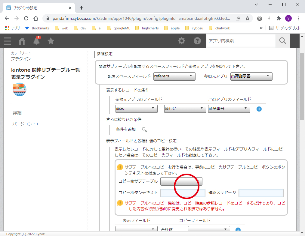305x236 pixels.
Task: Go forward in the browser
Action: tap(17, 18)
